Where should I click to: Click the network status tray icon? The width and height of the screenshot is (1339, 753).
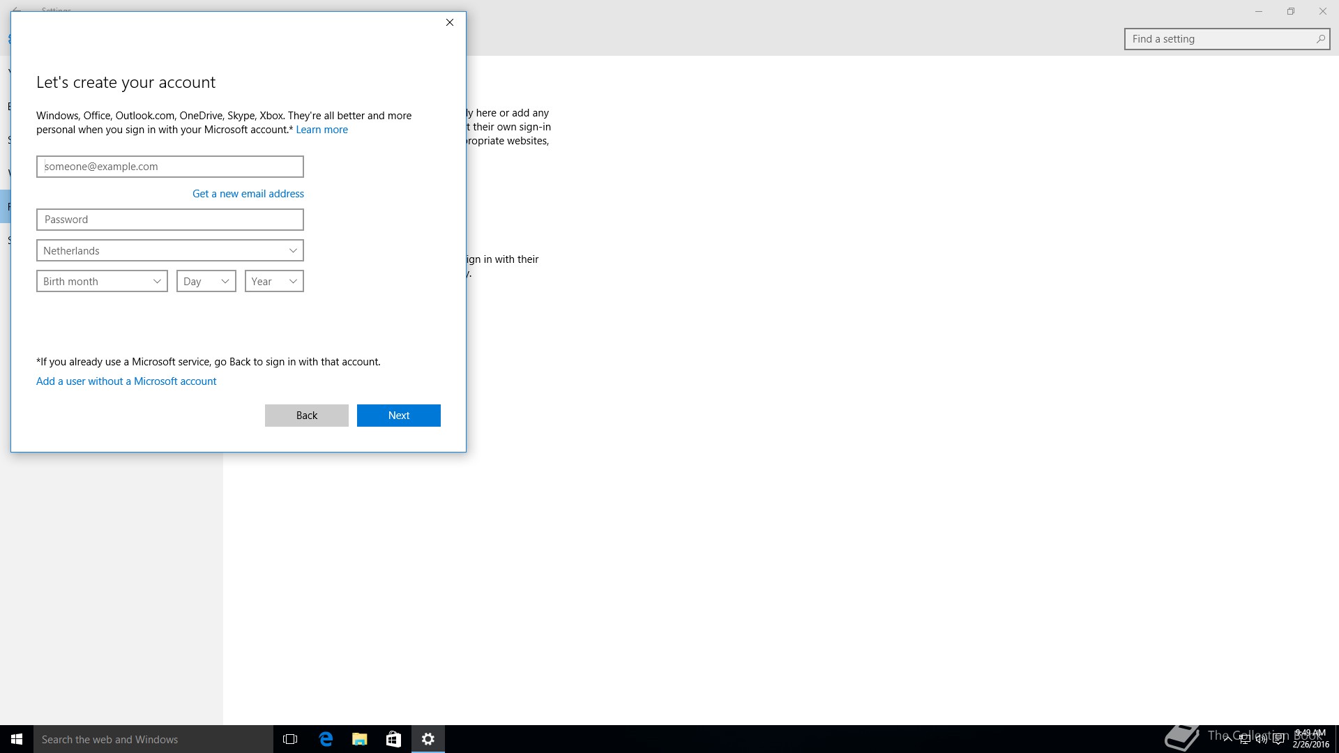click(x=1244, y=740)
